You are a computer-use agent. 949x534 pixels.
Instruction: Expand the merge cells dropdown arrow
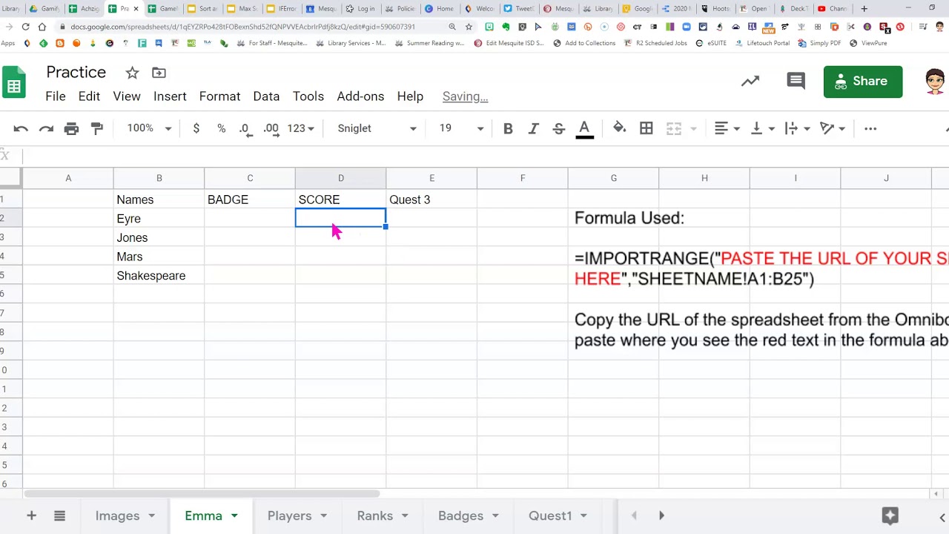(x=693, y=128)
